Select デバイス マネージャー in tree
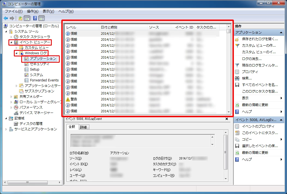The width and height of the screenshot is (287, 194). (x=37, y=113)
